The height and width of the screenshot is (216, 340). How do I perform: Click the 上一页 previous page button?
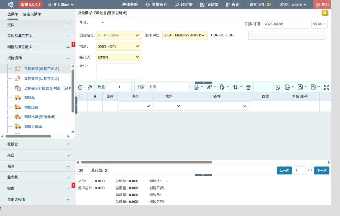(x=284, y=171)
